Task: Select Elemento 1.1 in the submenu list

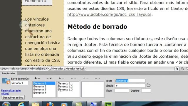Action: pyautogui.click(x=68, y=83)
